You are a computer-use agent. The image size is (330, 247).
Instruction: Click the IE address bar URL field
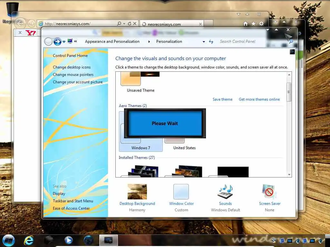(80, 24)
